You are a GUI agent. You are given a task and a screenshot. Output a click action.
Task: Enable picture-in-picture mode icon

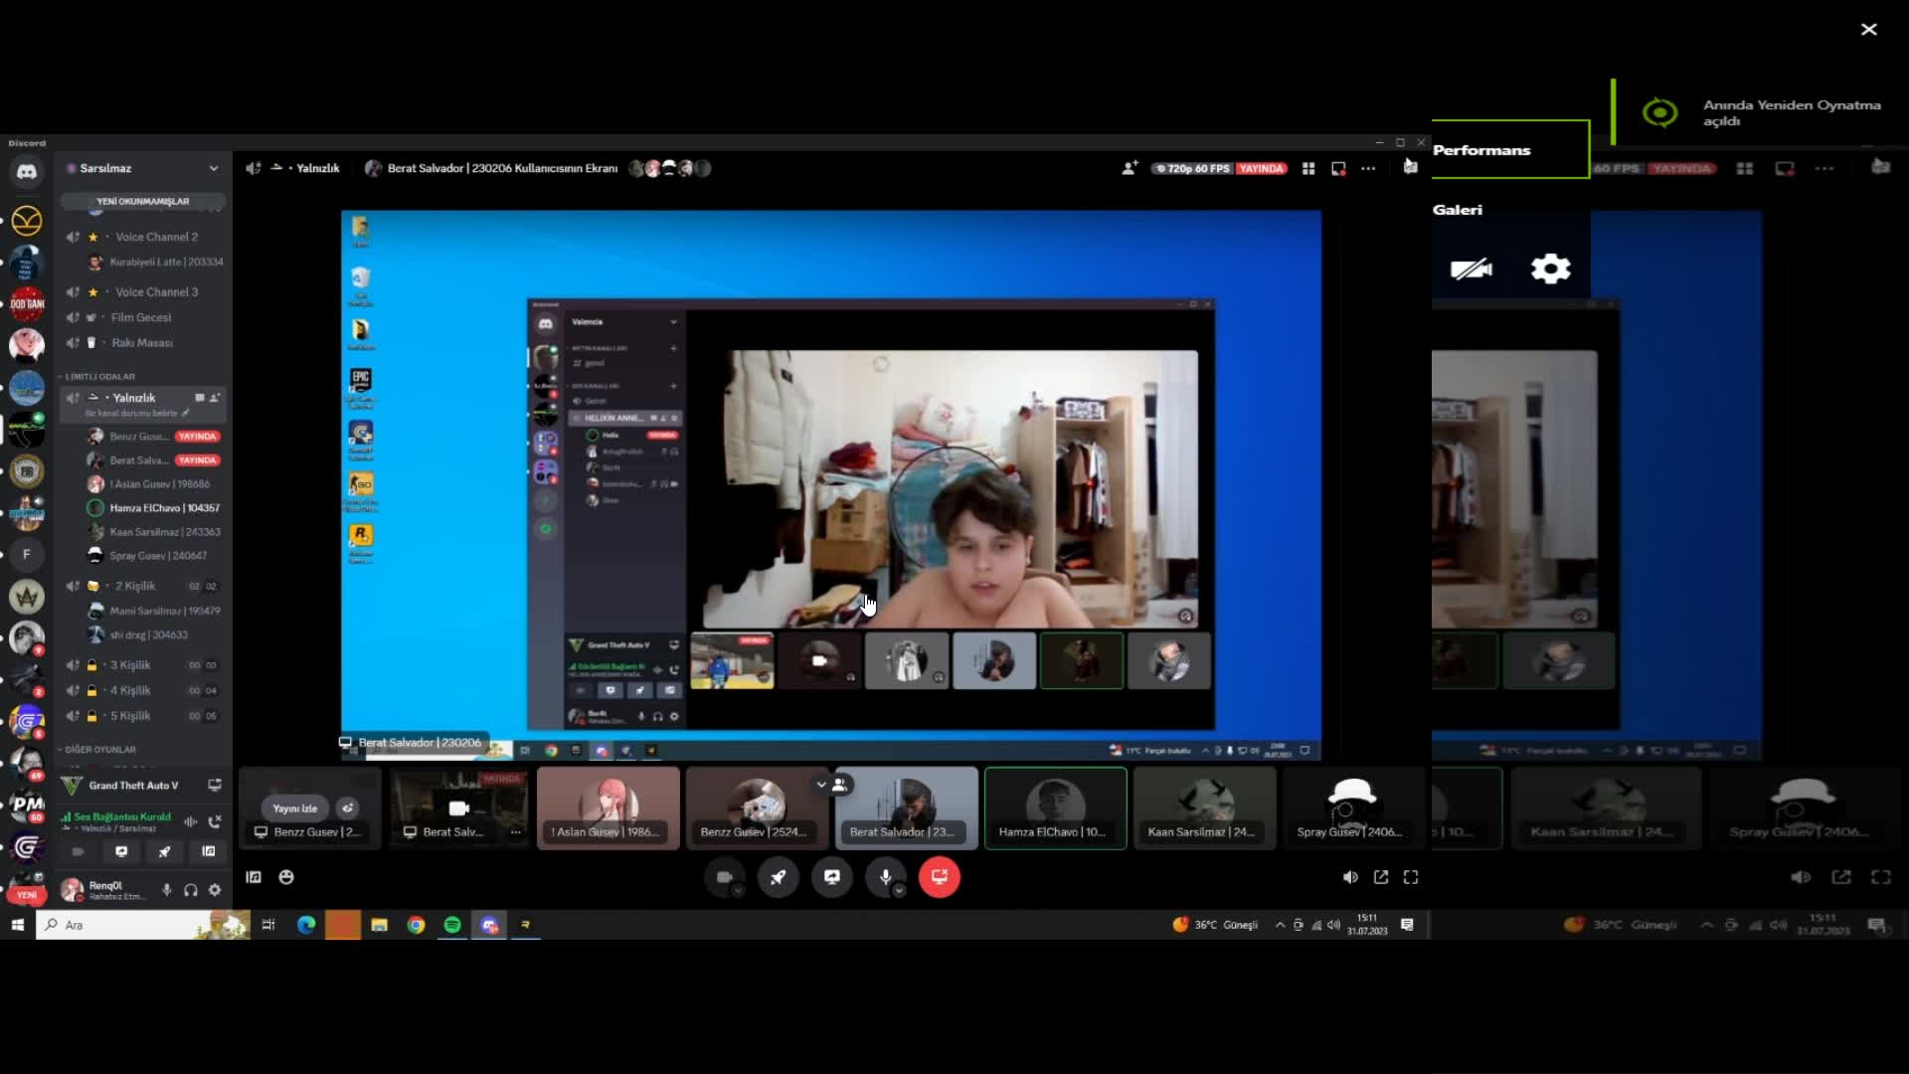[1338, 168]
